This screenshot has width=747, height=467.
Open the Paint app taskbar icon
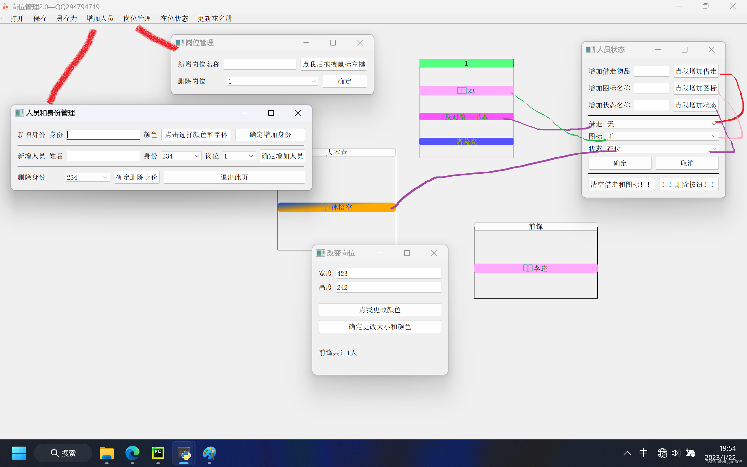coord(209,453)
